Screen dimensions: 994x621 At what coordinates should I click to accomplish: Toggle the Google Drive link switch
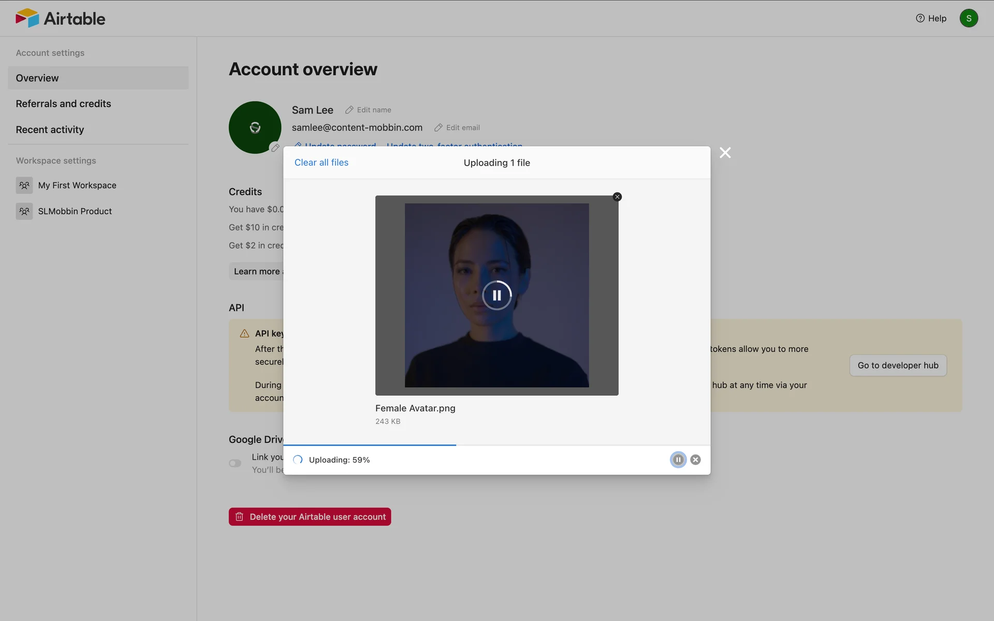pyautogui.click(x=236, y=463)
